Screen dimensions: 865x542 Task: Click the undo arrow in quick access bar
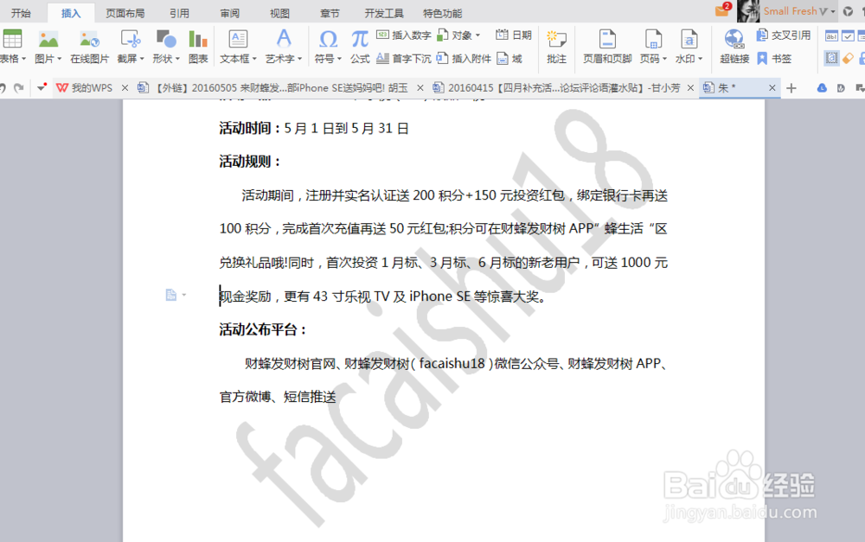(x=3, y=87)
